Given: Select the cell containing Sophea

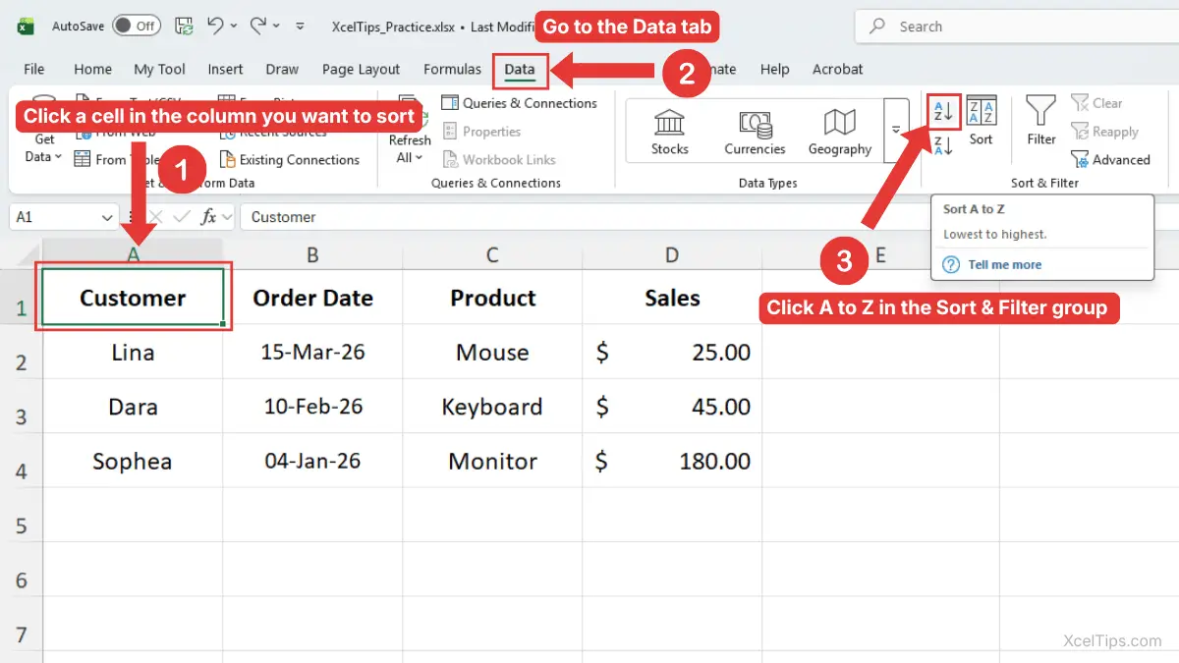Looking at the screenshot, I should pos(133,461).
